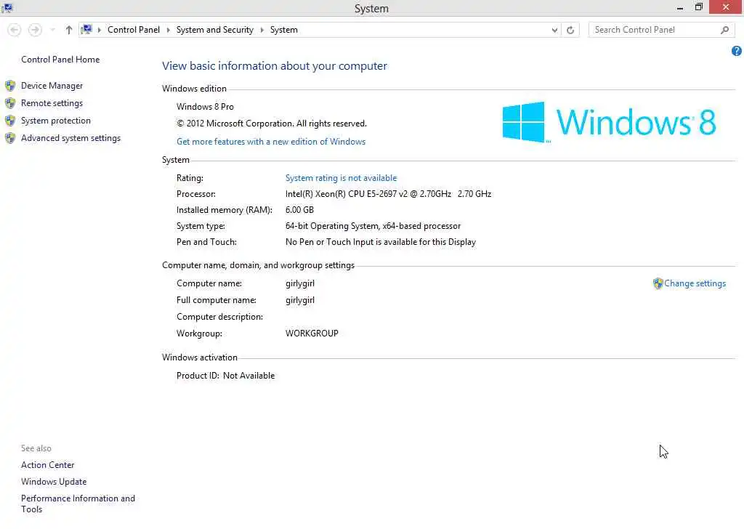Click the shield icon beside Remote settings
The height and width of the screenshot is (529, 744).
tap(10, 103)
